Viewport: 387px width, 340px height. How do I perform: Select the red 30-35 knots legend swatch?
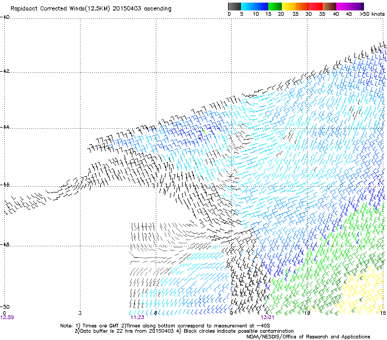pos(316,6)
